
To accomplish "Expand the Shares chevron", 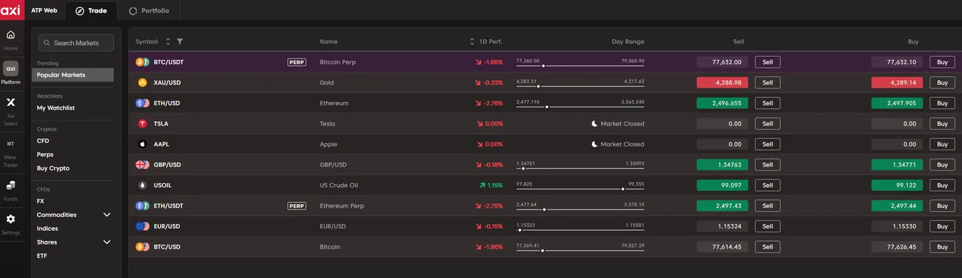I will tap(107, 242).
